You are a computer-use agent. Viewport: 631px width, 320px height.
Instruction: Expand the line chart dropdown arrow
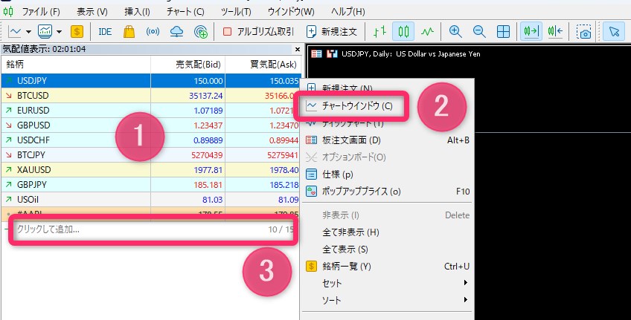tap(28, 32)
